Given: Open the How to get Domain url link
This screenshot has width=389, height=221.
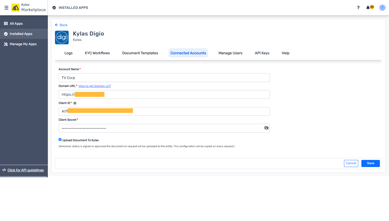Looking at the screenshot, I should click(95, 86).
